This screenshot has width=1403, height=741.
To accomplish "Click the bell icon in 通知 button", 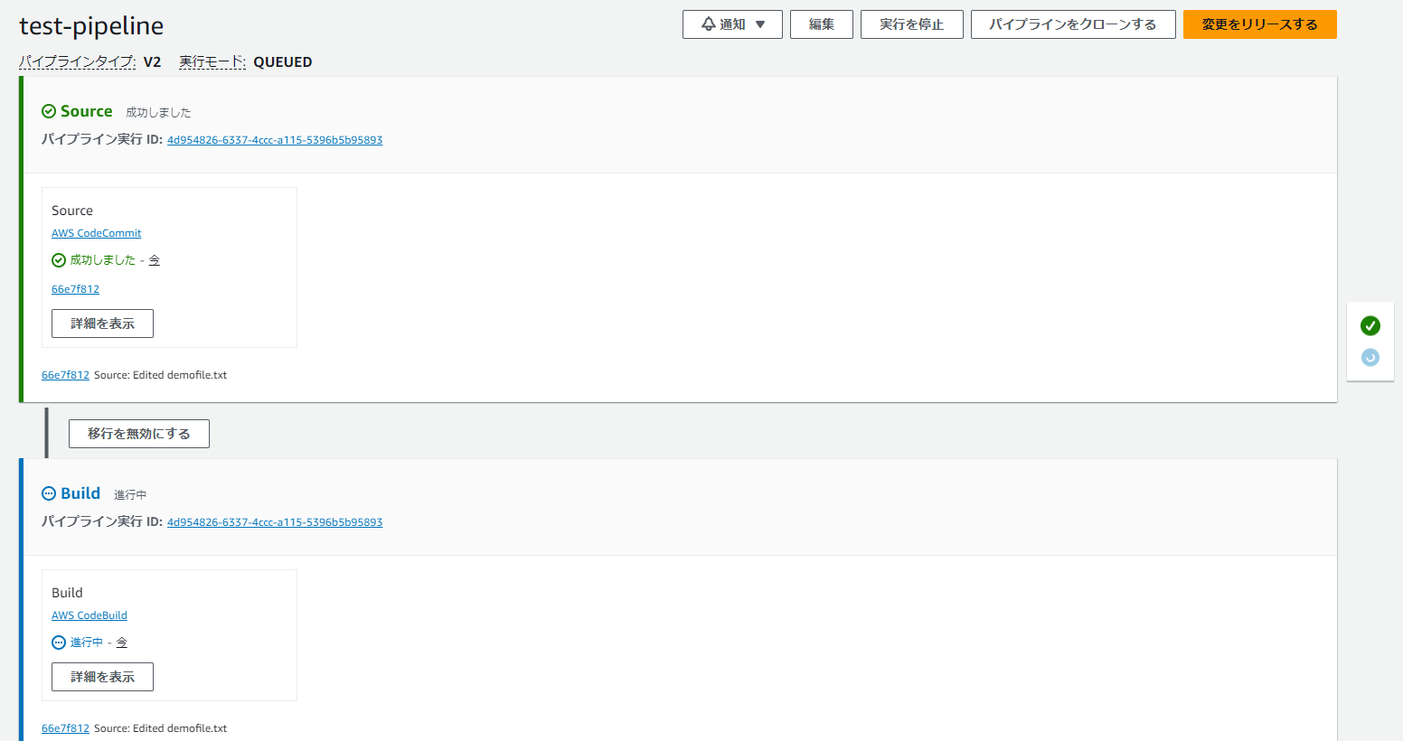I will [x=709, y=24].
